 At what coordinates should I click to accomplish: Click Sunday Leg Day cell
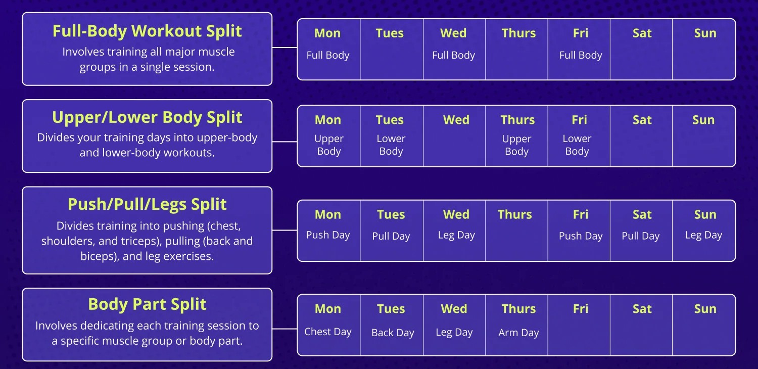(704, 230)
